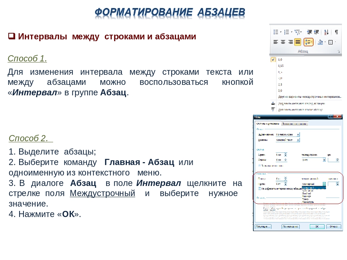Image resolution: width=347 pixels, height=260 pixels.
Task: Open the первая строка dropdown in Отступ
Action: (x=324, y=160)
